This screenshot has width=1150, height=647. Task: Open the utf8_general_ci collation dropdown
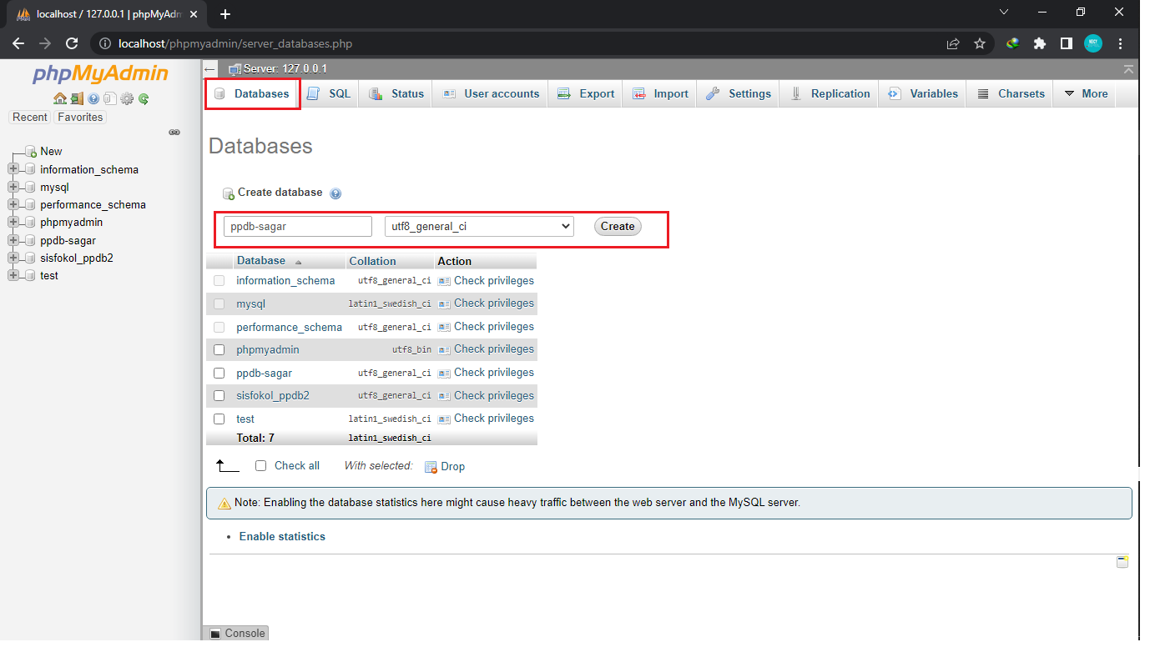479,226
